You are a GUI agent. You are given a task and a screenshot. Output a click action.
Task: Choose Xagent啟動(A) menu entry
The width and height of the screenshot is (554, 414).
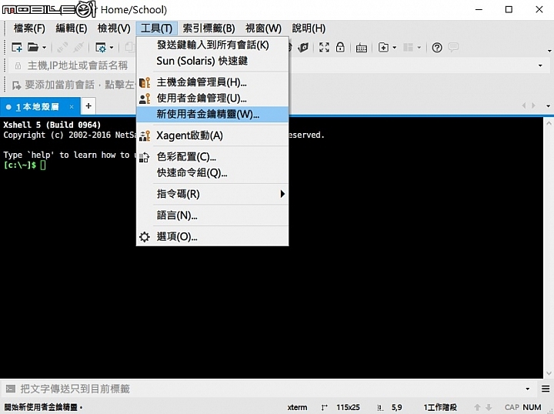point(212,135)
